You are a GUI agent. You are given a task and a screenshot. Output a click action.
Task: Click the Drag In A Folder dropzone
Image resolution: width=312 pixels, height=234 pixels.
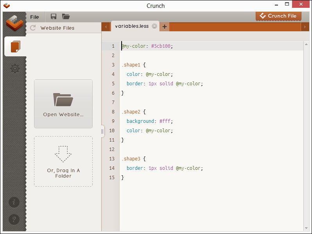[63, 161]
